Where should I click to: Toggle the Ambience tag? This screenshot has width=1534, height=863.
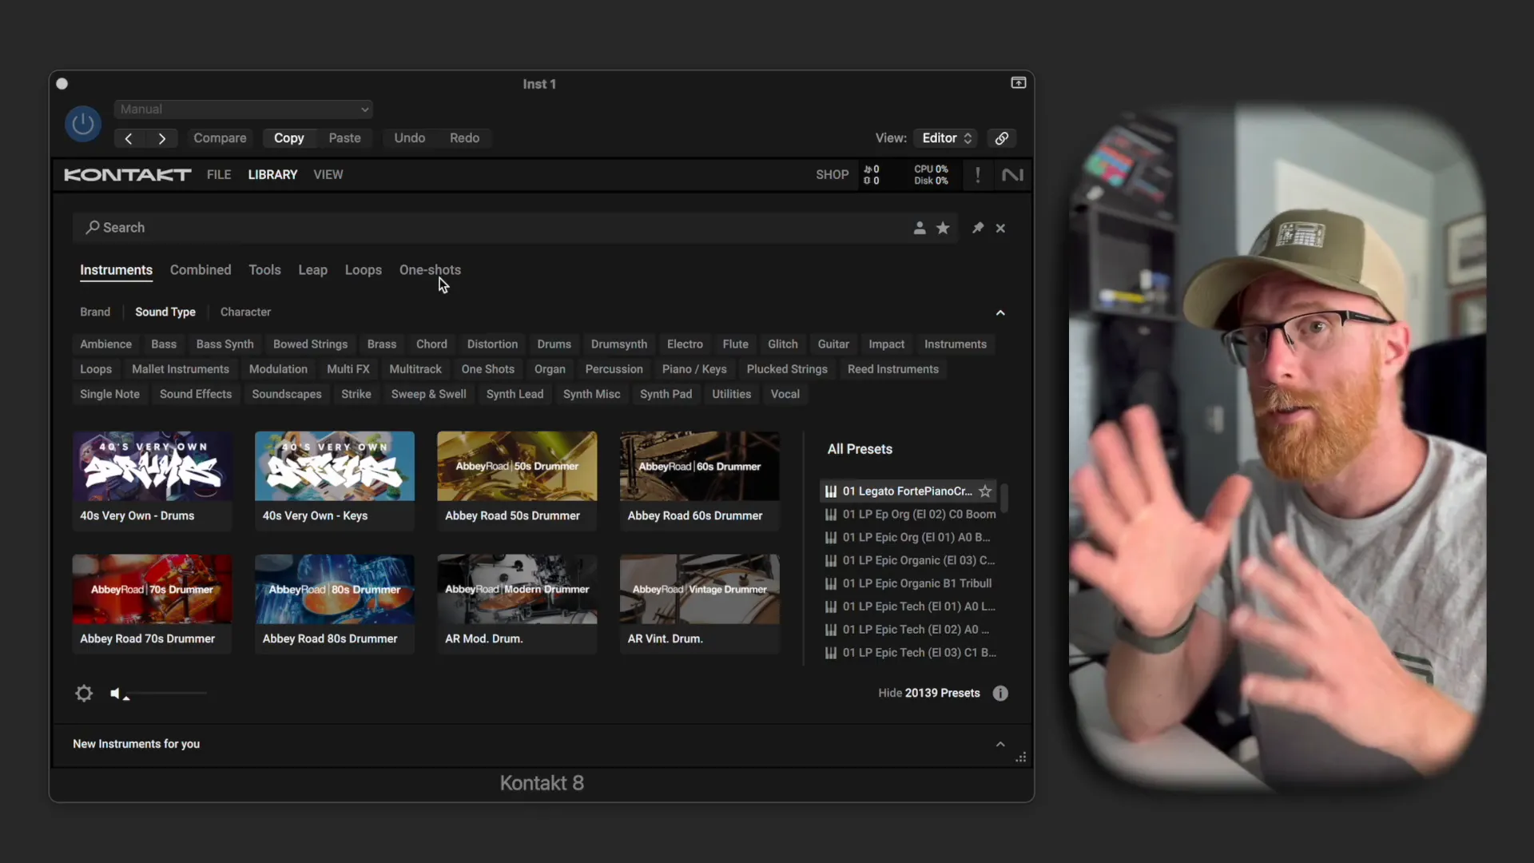pos(105,344)
